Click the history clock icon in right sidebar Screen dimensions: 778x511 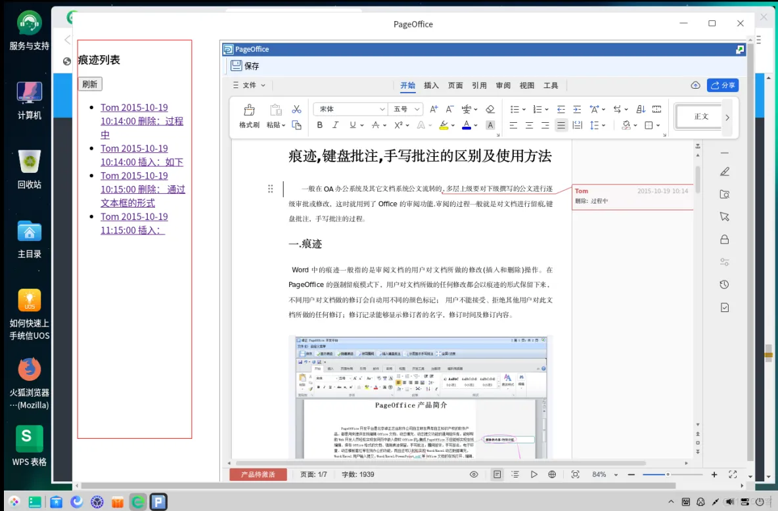pos(724,285)
